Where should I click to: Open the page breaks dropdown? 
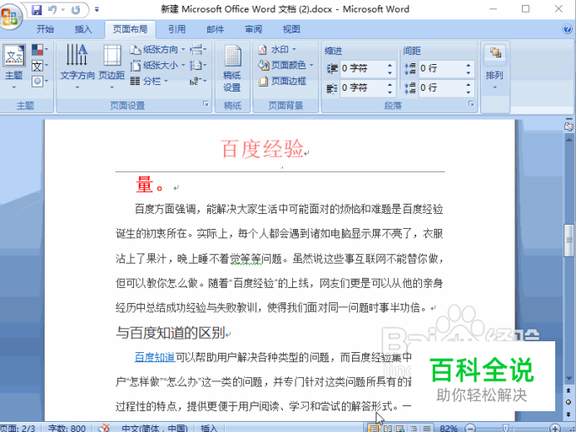click(198, 49)
